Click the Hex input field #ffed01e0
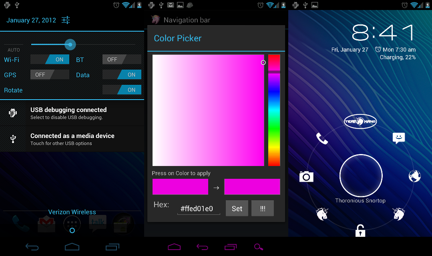432x256 pixels. point(199,209)
